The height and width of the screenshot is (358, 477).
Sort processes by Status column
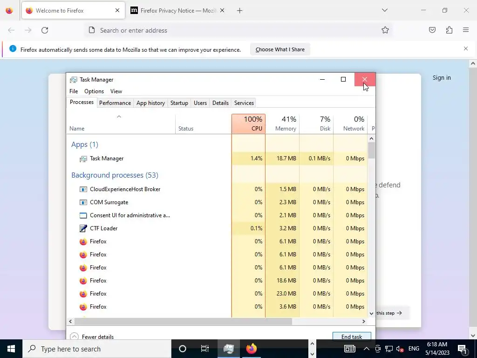coord(204,124)
